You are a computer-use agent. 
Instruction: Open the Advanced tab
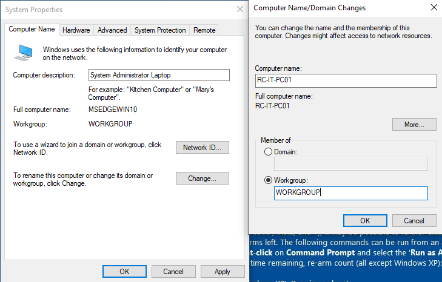click(112, 30)
